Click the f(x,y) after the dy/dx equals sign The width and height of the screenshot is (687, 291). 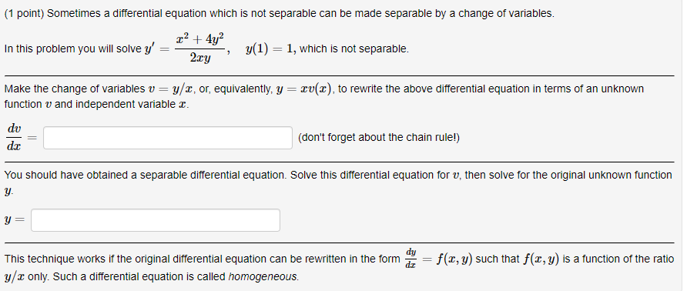pyautogui.click(x=454, y=259)
